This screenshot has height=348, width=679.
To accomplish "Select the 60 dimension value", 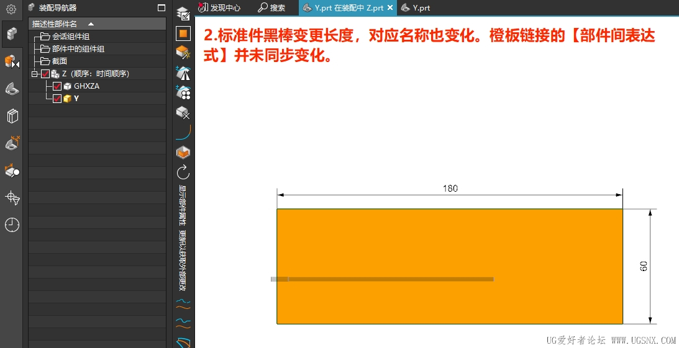I will click(644, 266).
